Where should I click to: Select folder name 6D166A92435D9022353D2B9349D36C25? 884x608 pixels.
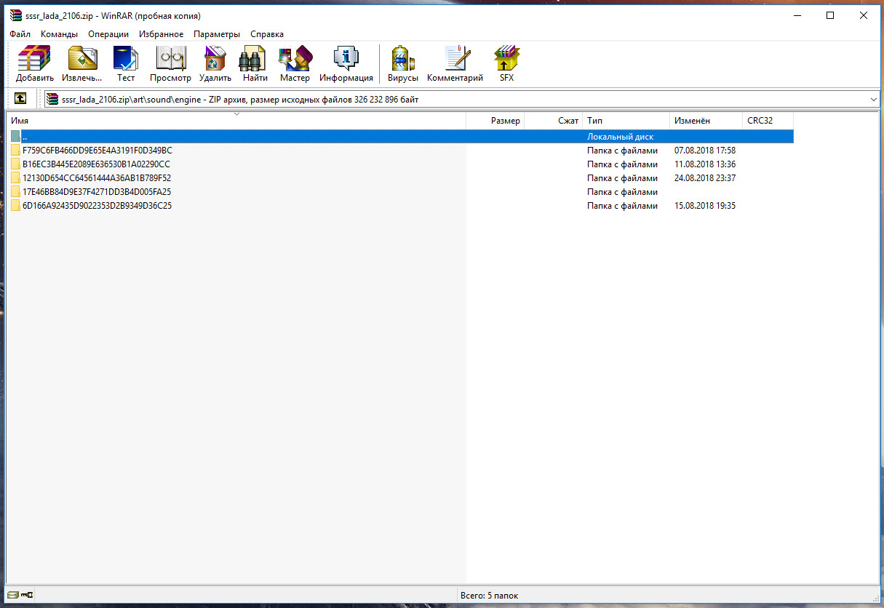coord(97,206)
